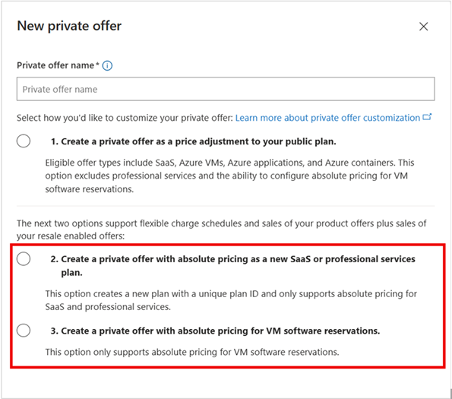Image resolution: width=452 pixels, height=399 pixels.
Task: Click the 'New private offer' heading
Action: [69, 26]
